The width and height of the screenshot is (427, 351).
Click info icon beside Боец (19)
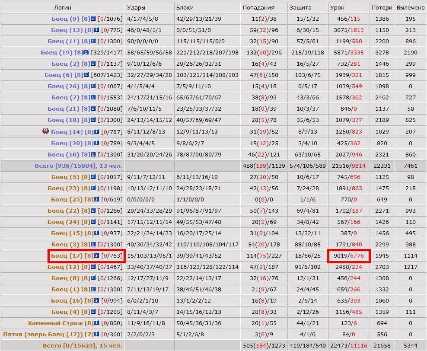86,52
